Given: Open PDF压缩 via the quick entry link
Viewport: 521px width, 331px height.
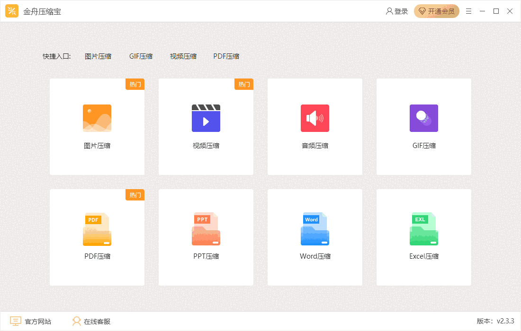Looking at the screenshot, I should (x=226, y=56).
